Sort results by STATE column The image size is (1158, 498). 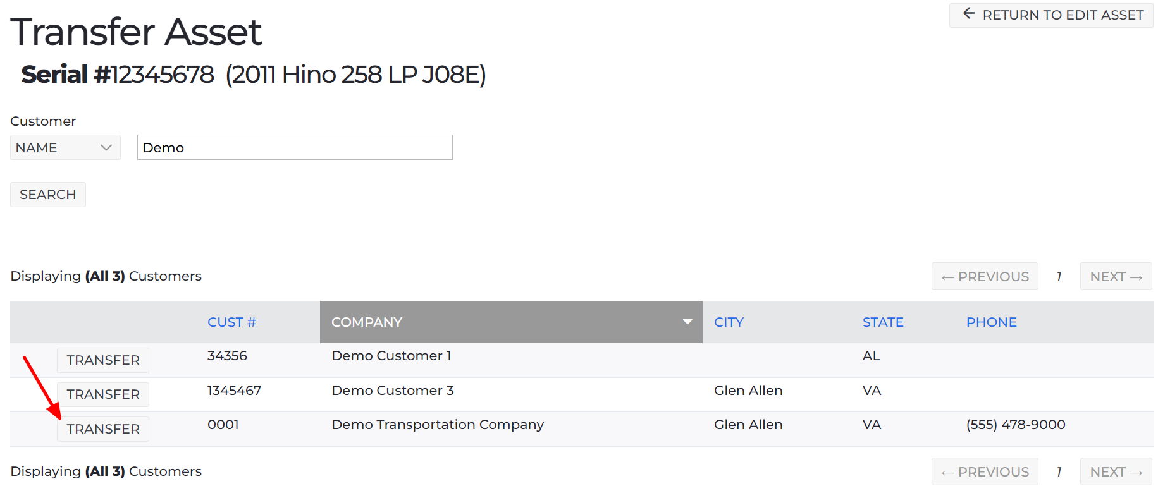pos(882,322)
